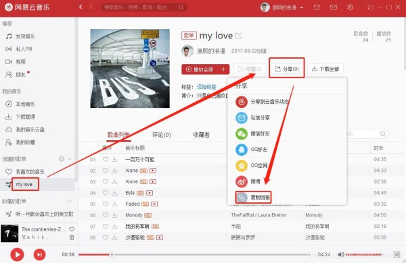Image resolution: width=406 pixels, height=263 pixels.
Task: Download the song Faded via the row icon
Action: pos(114,204)
